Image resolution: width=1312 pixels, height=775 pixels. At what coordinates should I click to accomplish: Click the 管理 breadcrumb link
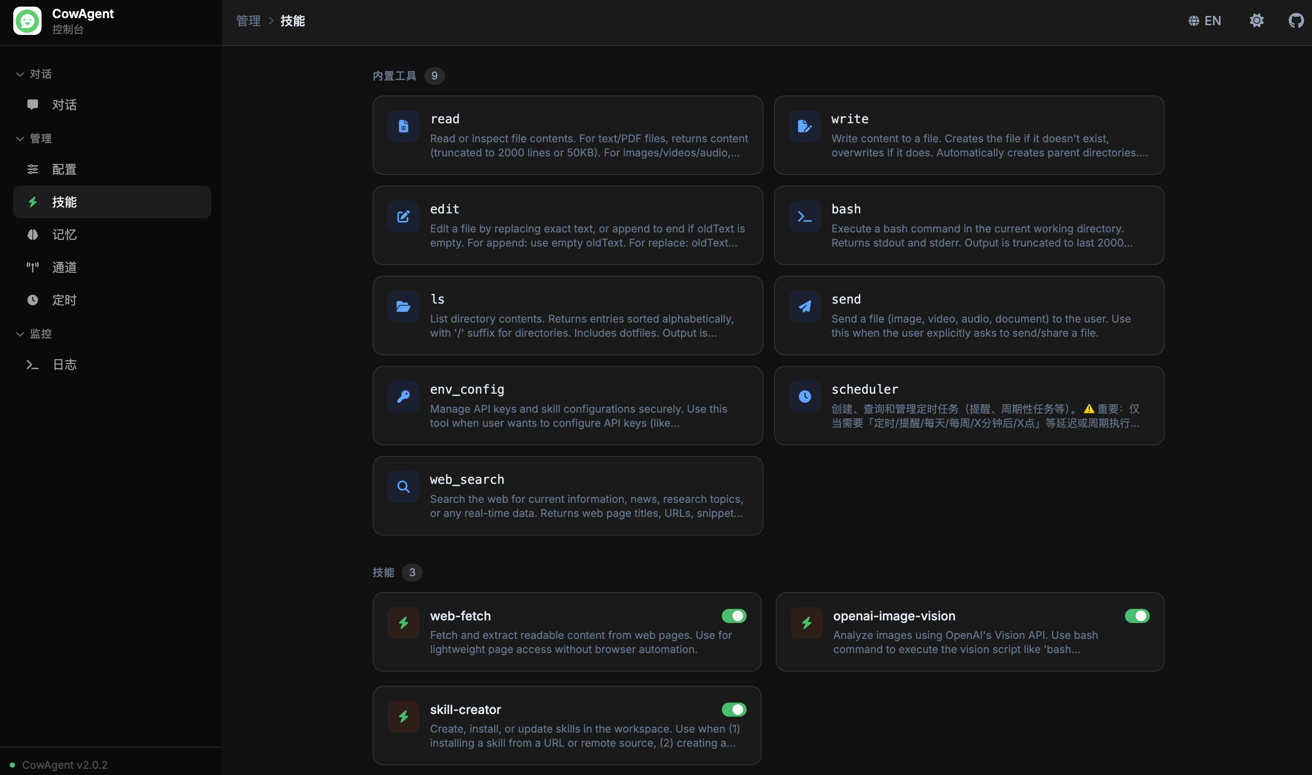click(248, 21)
